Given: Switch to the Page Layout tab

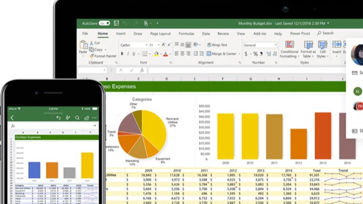Looking at the screenshot, I should pyautogui.click(x=160, y=34).
